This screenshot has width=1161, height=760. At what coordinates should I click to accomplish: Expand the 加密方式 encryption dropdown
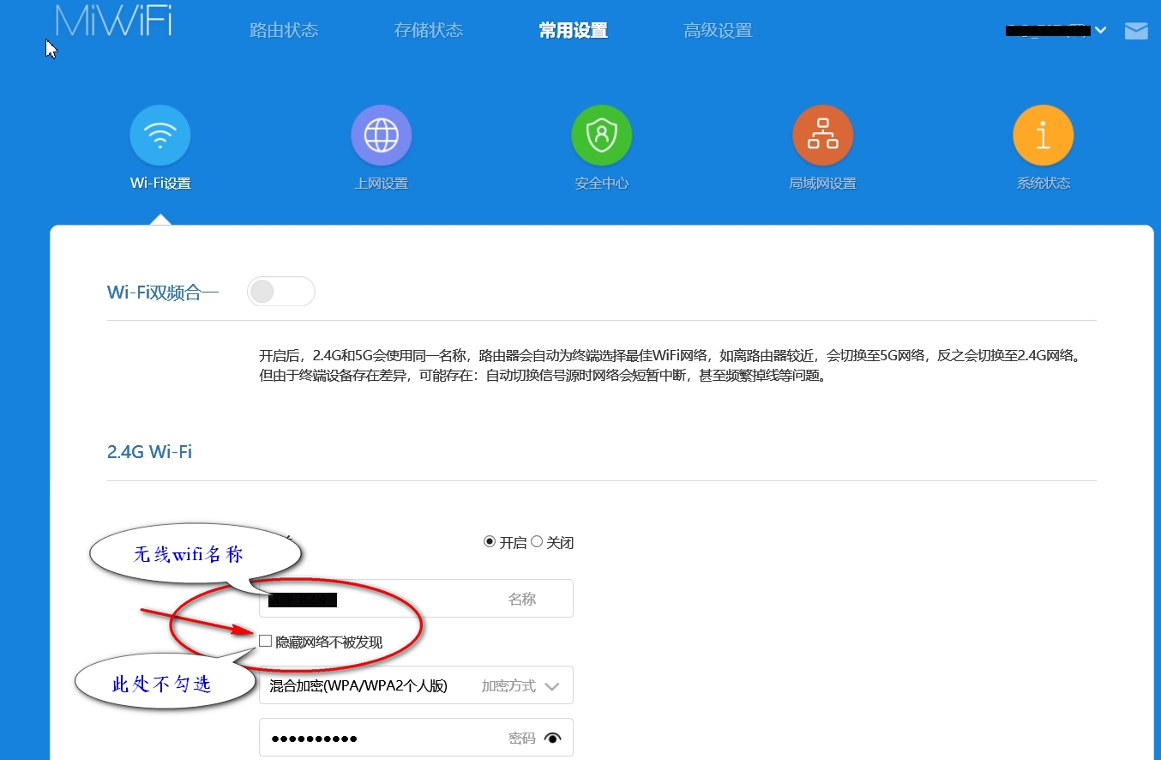416,685
